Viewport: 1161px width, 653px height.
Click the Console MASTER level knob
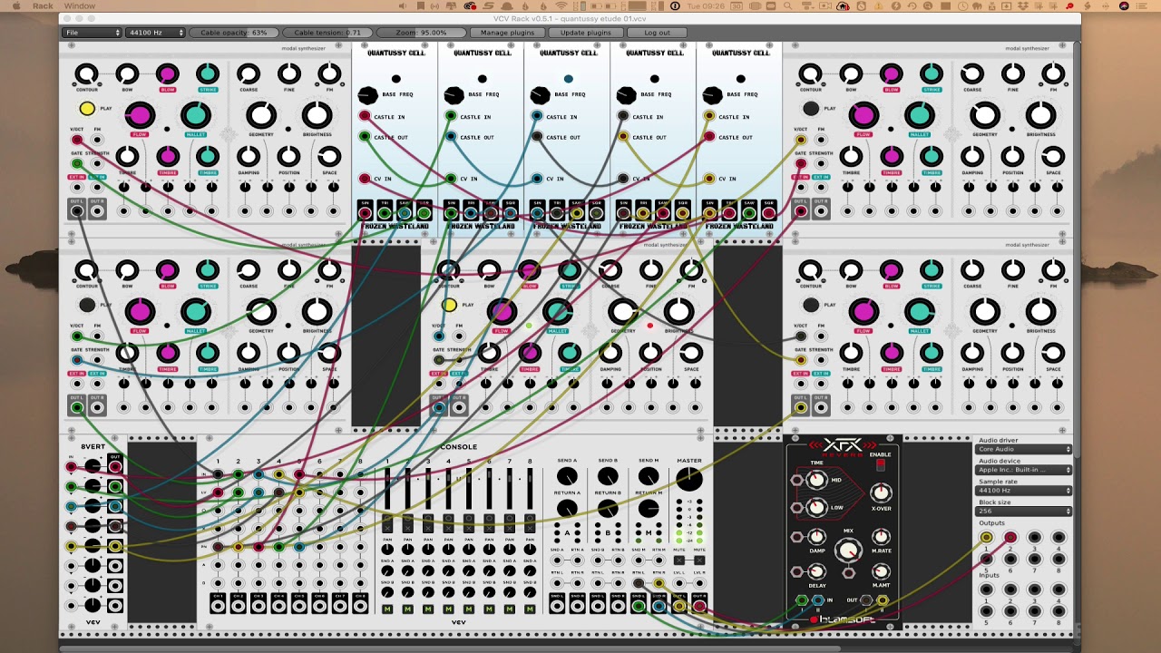[689, 478]
